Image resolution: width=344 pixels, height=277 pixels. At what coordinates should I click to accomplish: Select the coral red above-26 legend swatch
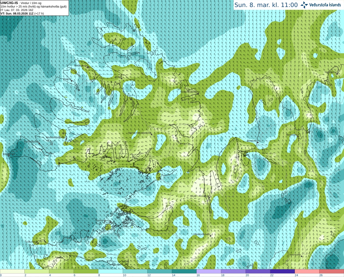(x=332, y=271)
